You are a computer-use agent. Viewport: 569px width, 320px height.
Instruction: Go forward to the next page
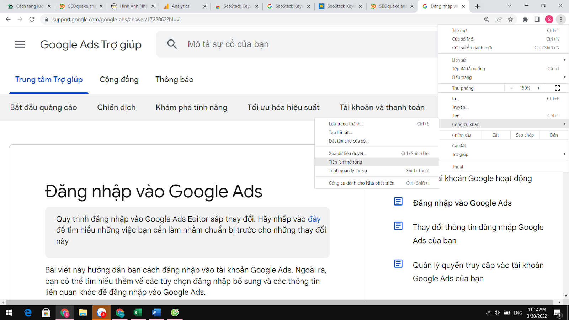coord(20,19)
